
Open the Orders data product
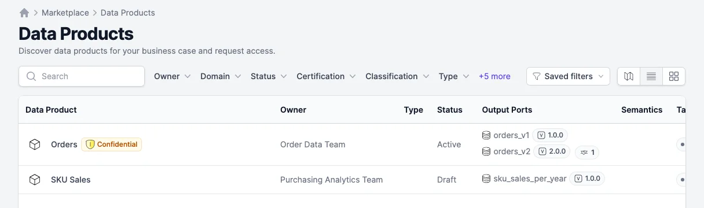coord(64,144)
